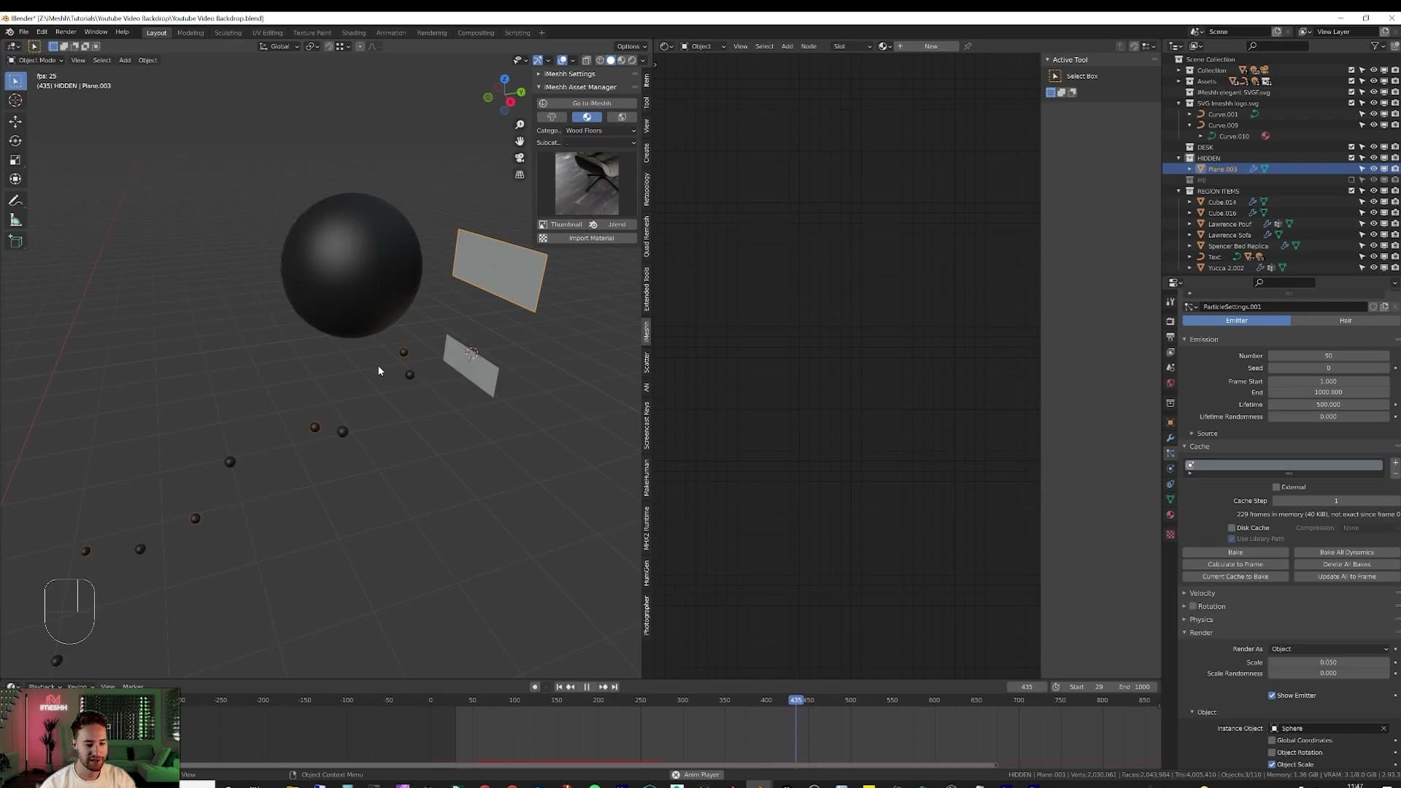Toggle the Show Emitter checkbox
This screenshot has width=1401, height=788.
click(1272, 695)
